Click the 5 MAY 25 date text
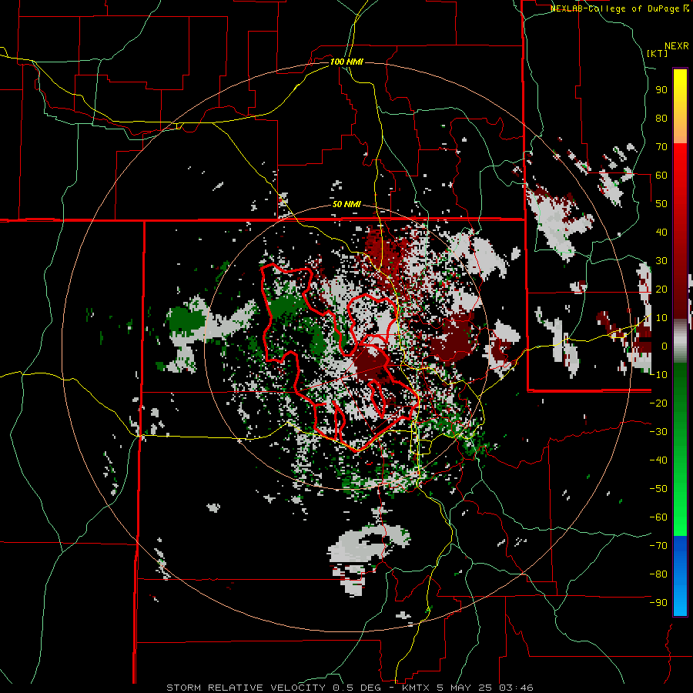This screenshot has height=693, width=693. [x=464, y=688]
